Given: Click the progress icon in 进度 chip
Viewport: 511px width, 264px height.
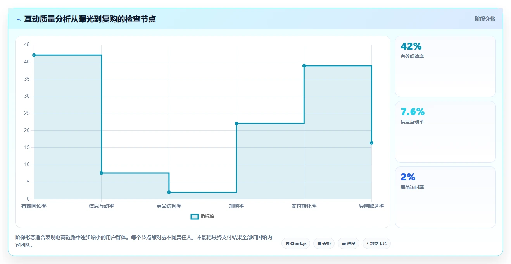Looking at the screenshot, I should tap(344, 243).
